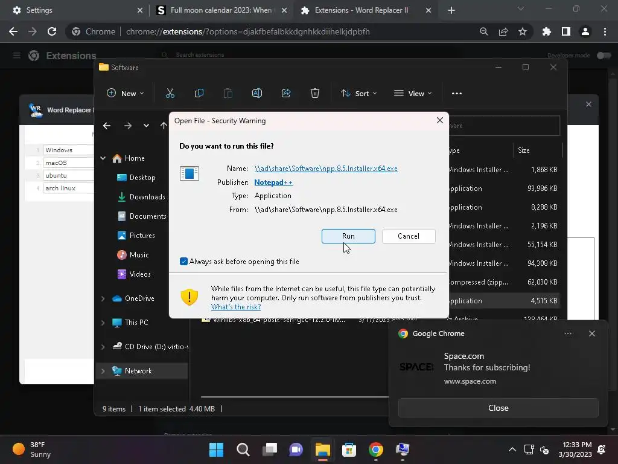Open recent locations chevron in File Explorer
618x464 pixels.
pos(146,126)
